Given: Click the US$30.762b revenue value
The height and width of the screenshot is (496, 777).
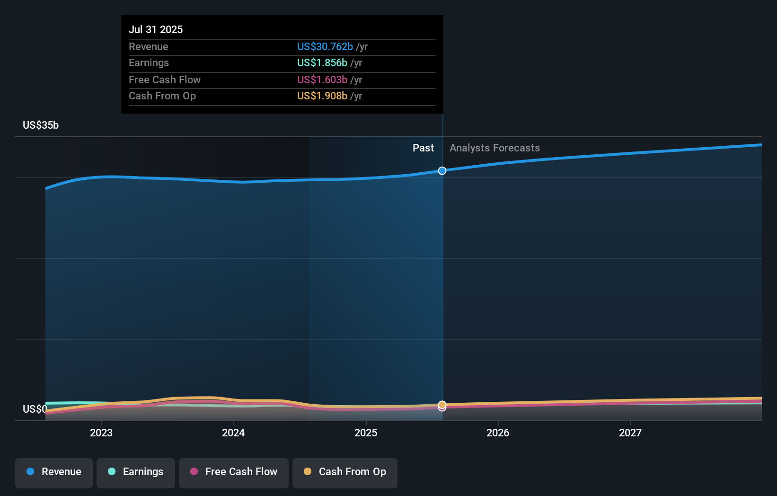Looking at the screenshot, I should click(x=325, y=46).
